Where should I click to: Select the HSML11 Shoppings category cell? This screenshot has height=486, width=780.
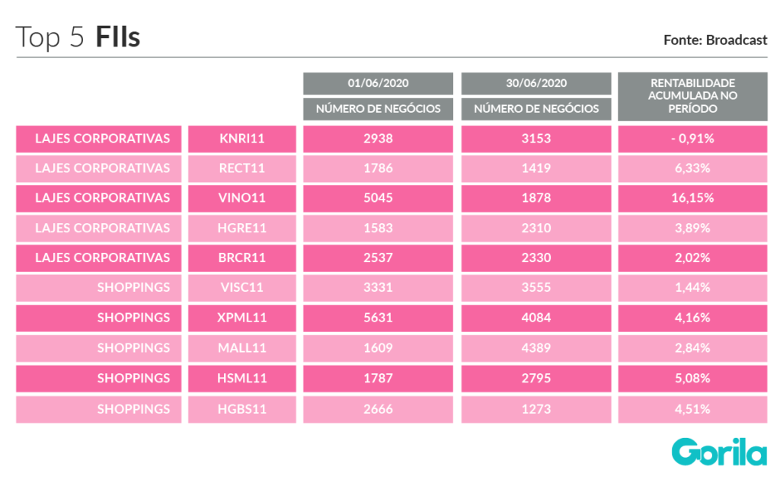[98, 379]
